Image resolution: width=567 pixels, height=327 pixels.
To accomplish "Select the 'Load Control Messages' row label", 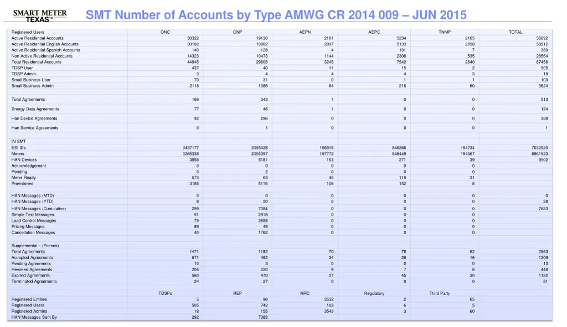I will click(x=34, y=221).
